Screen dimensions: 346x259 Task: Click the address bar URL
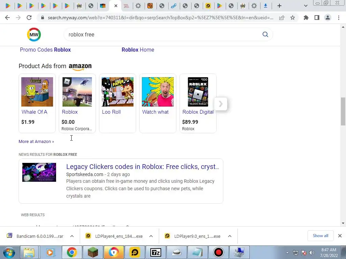point(160,18)
